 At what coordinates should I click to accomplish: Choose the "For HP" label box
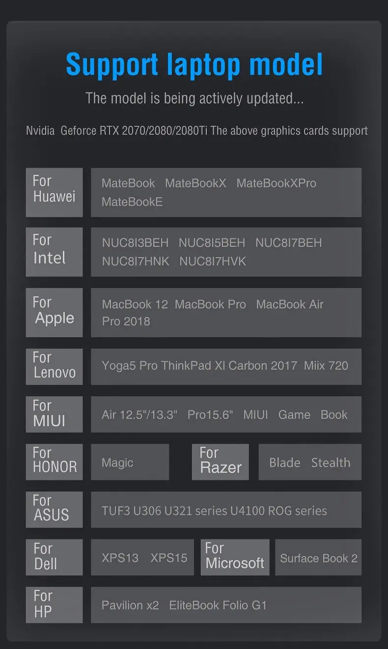click(54, 605)
